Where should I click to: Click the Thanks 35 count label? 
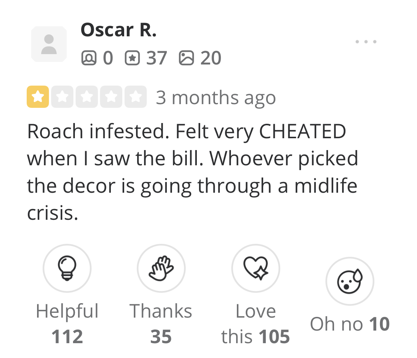pyautogui.click(x=161, y=324)
